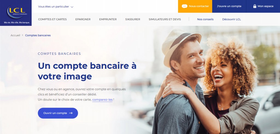This screenshot has height=134, width=280.
Task: Click J'ouvre un compte in header
Action: 229,6
